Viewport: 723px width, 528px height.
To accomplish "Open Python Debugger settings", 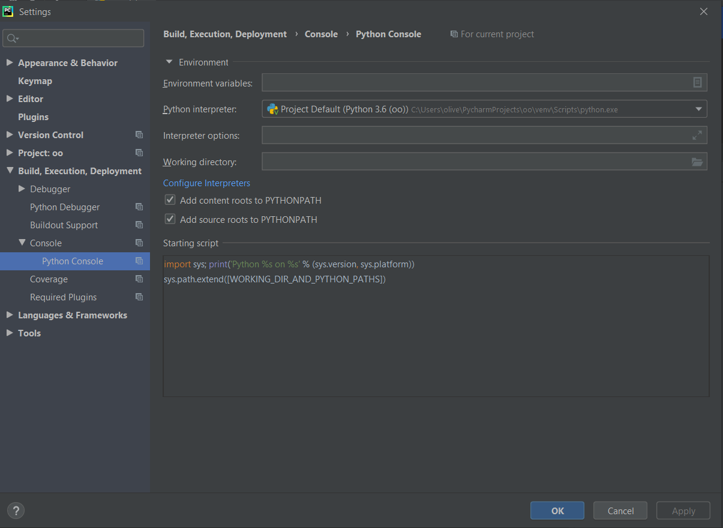I will (65, 207).
